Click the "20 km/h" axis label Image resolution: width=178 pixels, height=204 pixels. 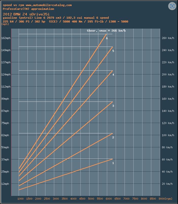167,184
